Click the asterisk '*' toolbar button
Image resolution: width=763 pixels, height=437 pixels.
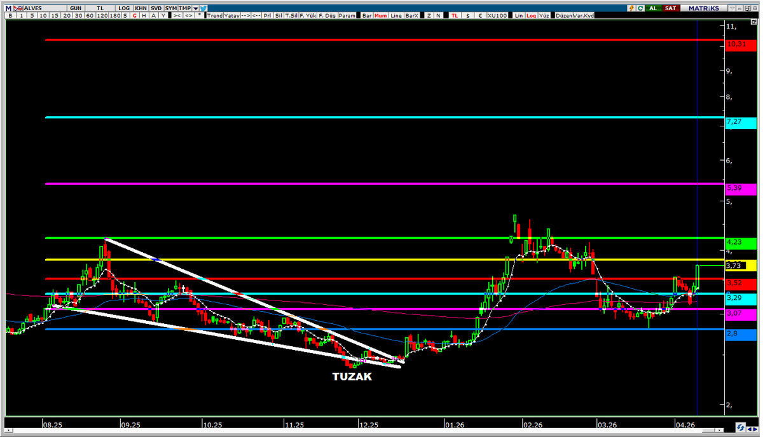point(200,15)
